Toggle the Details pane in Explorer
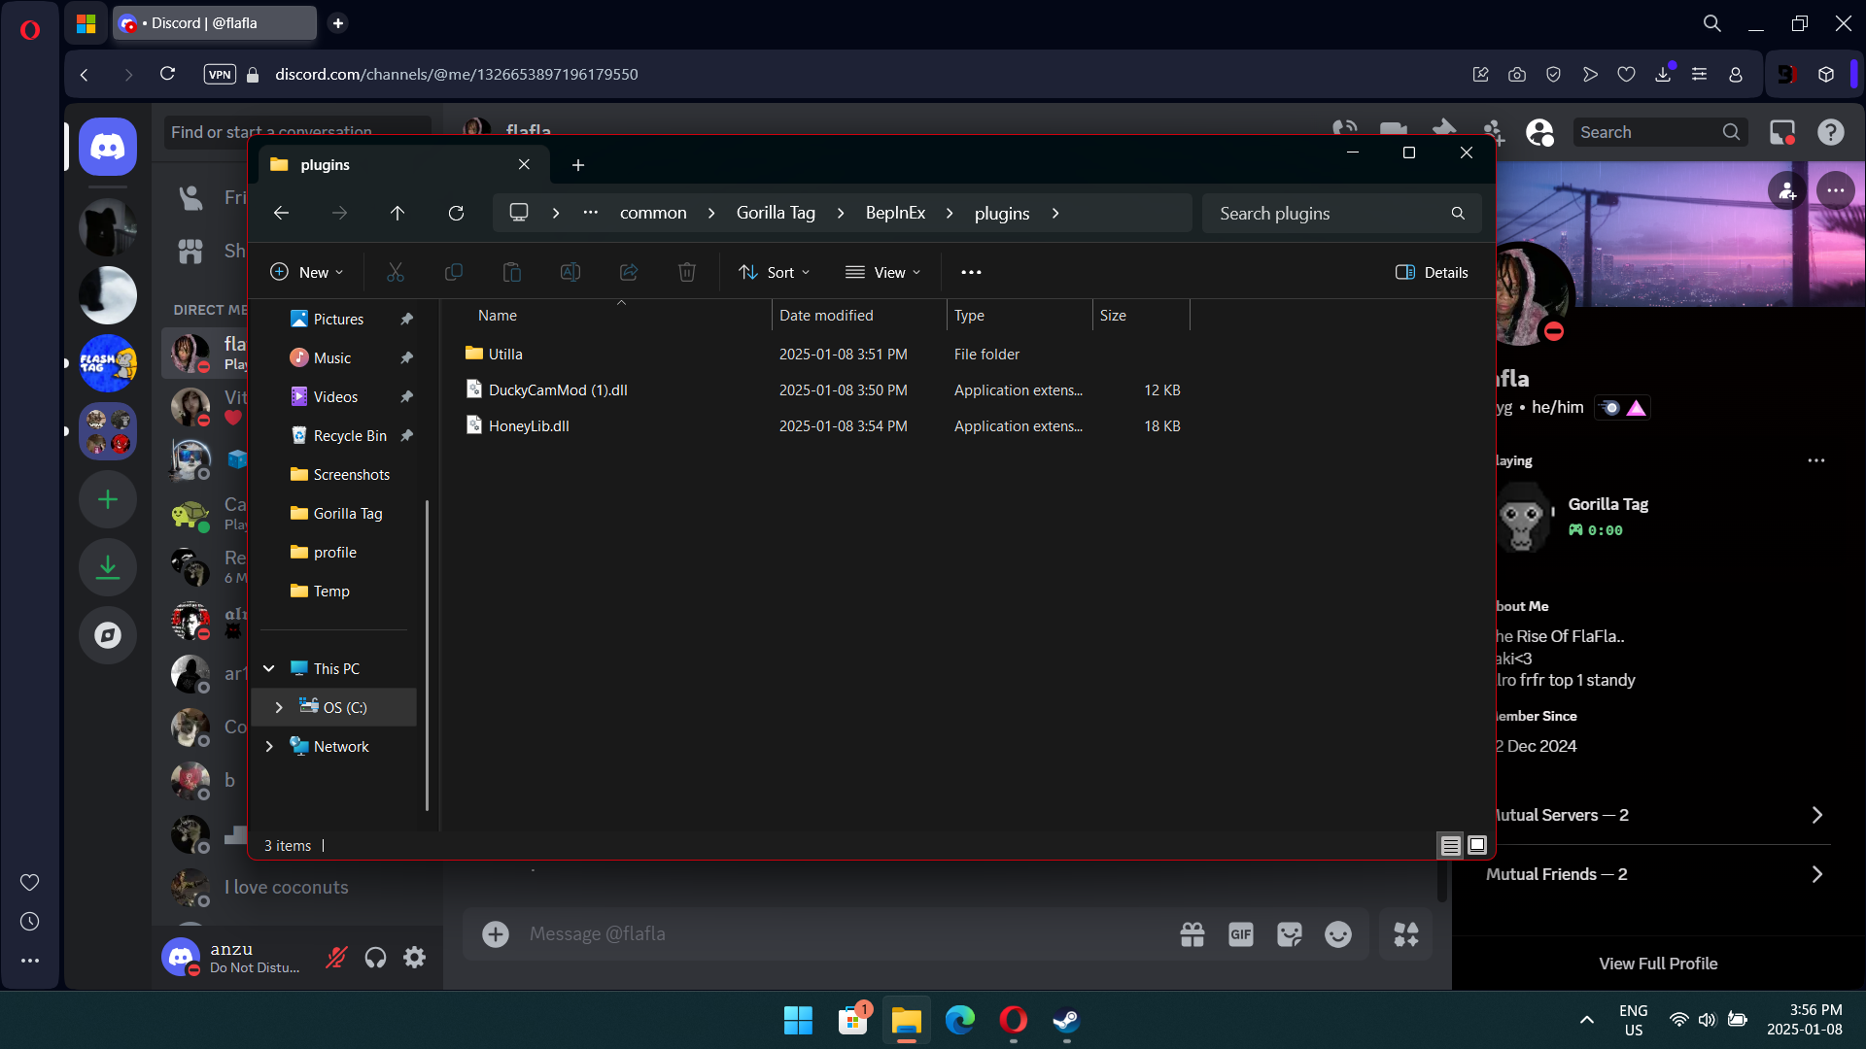Viewport: 1866px width, 1049px height. (x=1432, y=273)
